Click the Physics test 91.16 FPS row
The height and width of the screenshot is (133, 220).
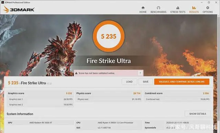(109, 99)
